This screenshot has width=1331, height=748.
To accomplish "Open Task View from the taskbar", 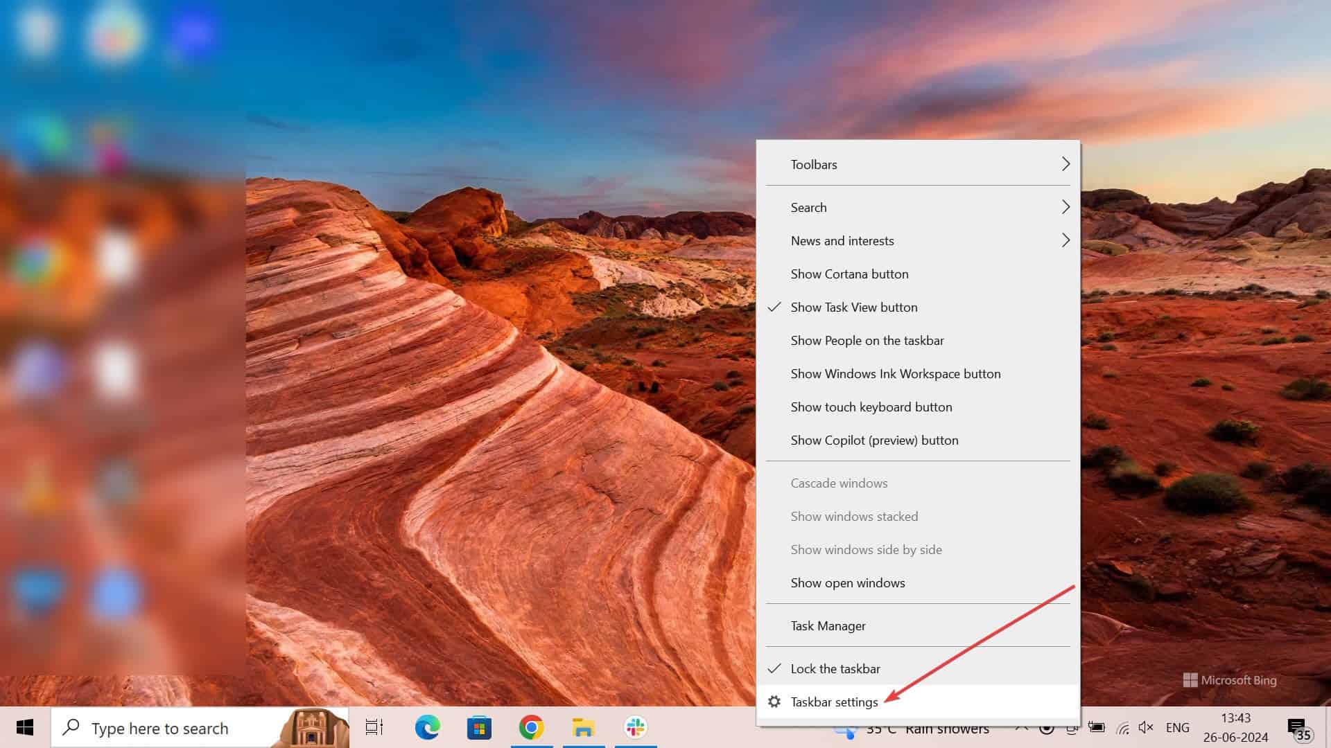I will tap(373, 727).
